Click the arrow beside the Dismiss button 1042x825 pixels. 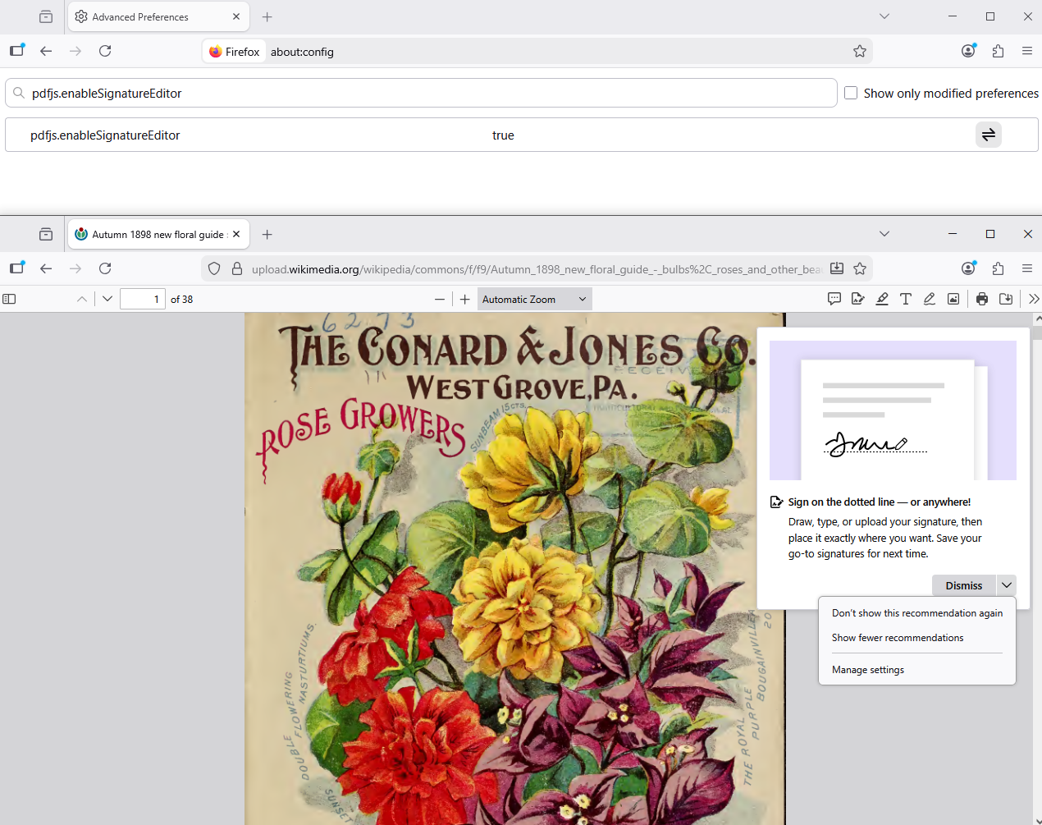(1007, 585)
